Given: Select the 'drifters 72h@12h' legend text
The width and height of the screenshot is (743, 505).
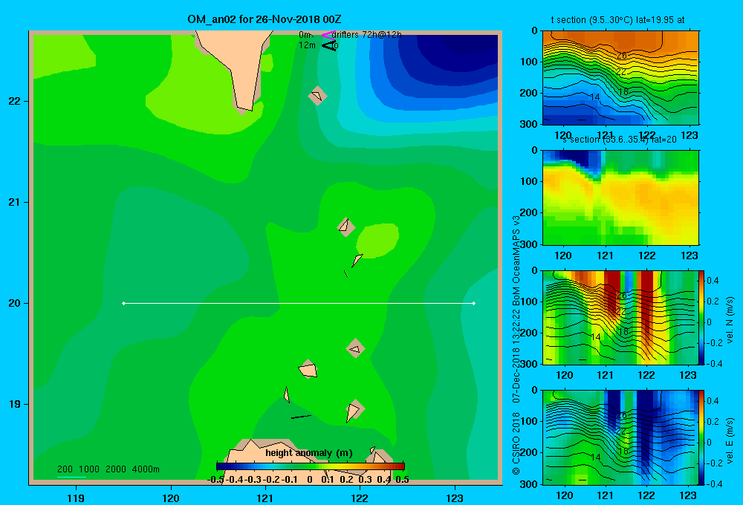Looking at the screenshot, I should [x=366, y=35].
